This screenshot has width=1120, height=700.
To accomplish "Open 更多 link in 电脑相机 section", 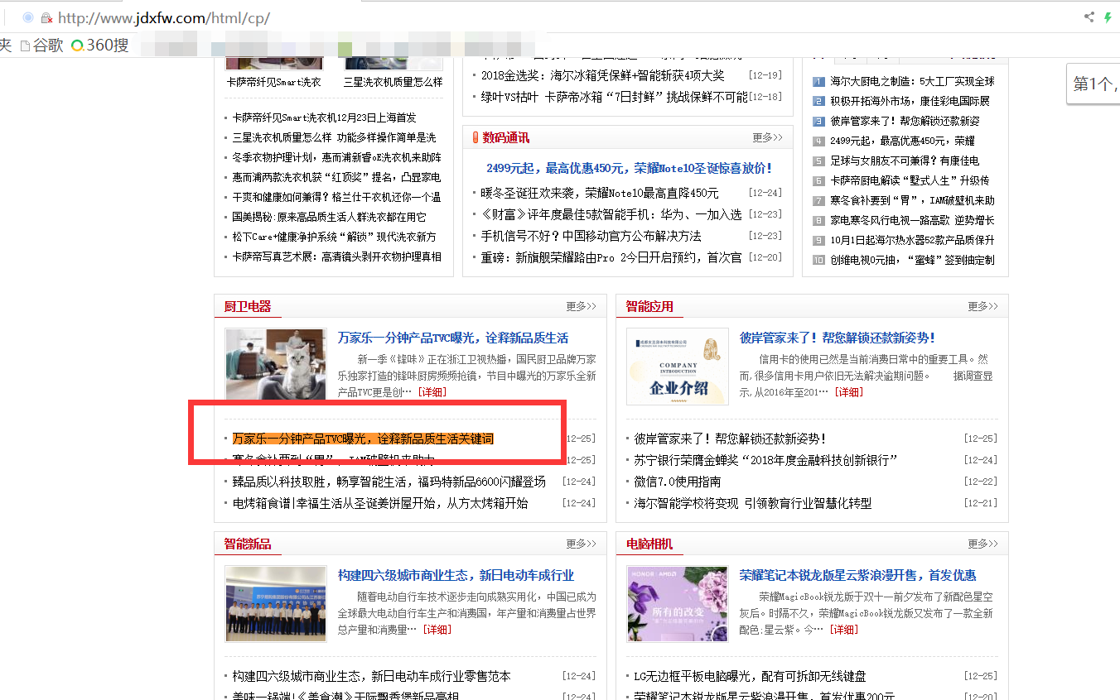I will [x=982, y=544].
